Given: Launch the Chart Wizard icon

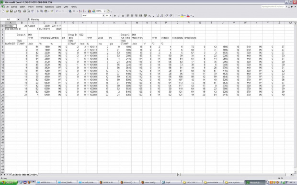Looking at the screenshot, I should tap(90, 11).
